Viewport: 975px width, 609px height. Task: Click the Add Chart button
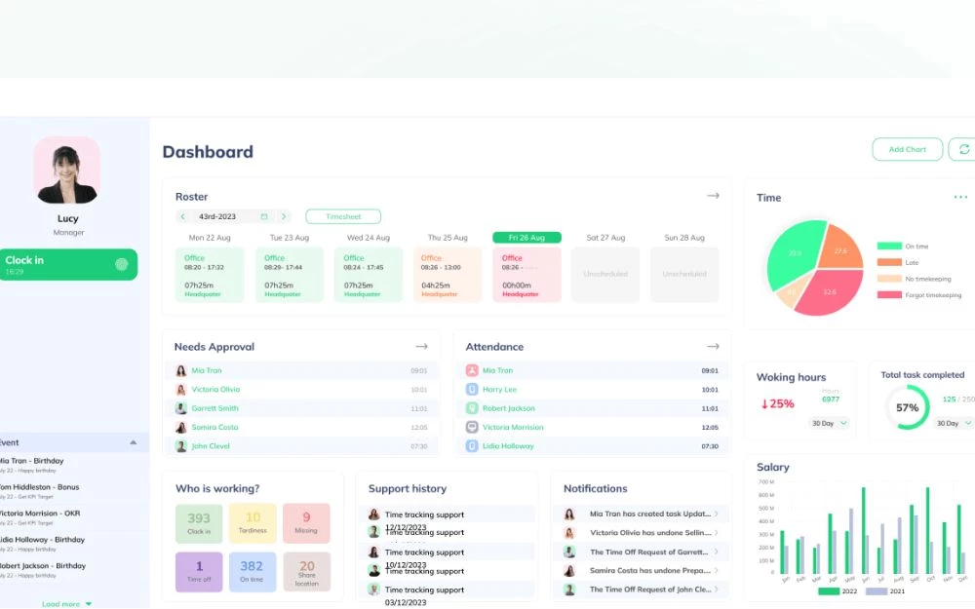click(x=907, y=150)
